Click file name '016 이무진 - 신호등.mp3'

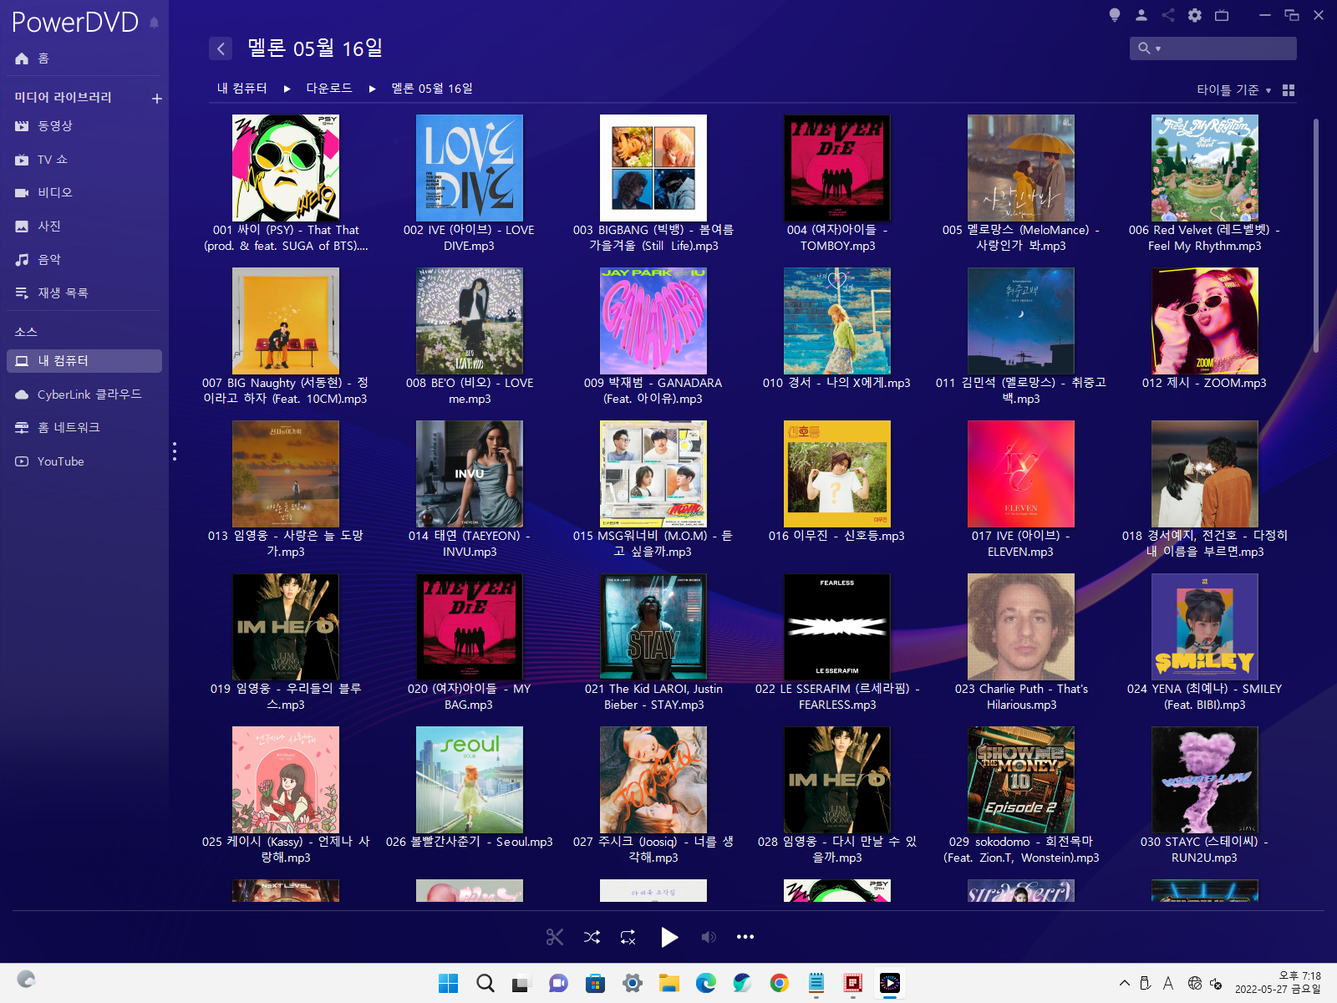click(x=837, y=536)
